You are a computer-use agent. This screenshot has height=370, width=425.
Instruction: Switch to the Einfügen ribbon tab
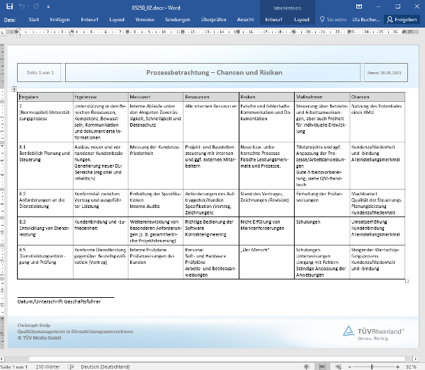pyautogui.click(x=60, y=20)
